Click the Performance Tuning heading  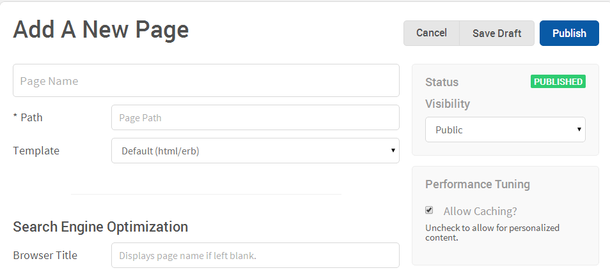(x=478, y=184)
